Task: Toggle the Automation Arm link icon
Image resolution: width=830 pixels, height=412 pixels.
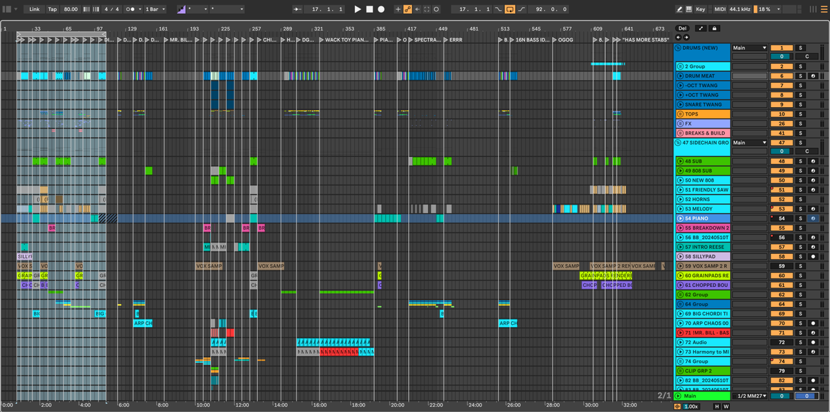Action: 407,10
